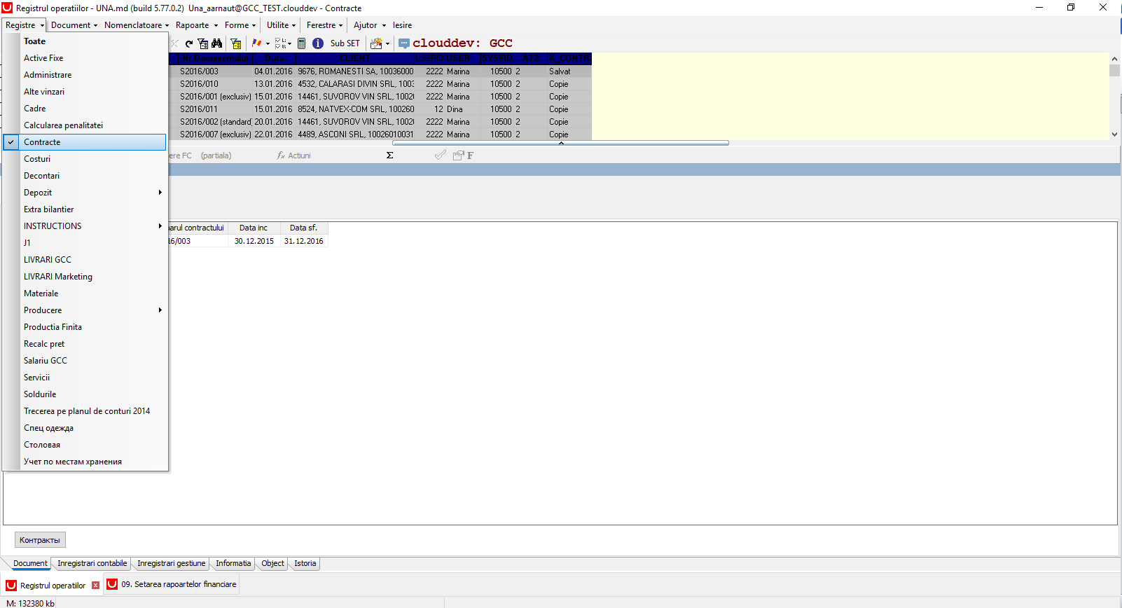Viewport: 1122px width, 608px height.
Task: Click the language flag toolbar icon
Action: point(256,43)
